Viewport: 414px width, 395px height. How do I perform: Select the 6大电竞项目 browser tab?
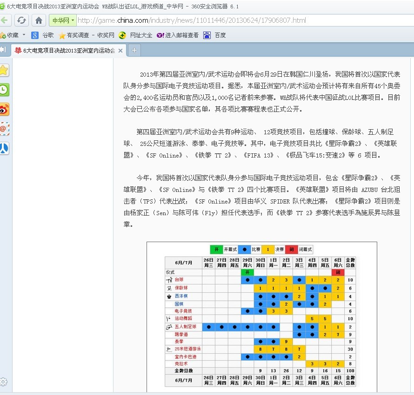[69, 50]
